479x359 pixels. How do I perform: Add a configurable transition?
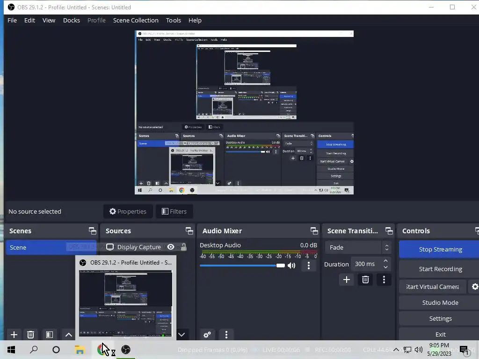point(347,280)
